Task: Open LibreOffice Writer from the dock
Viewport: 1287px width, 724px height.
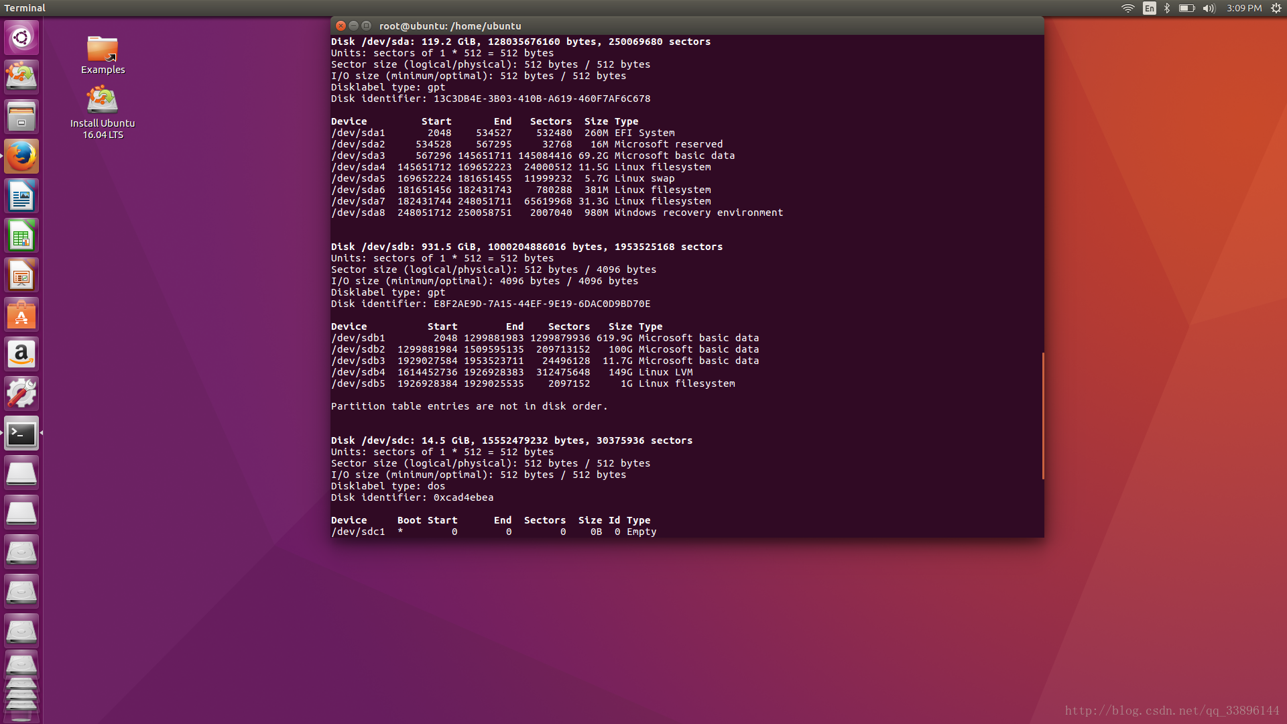Action: [x=21, y=196]
